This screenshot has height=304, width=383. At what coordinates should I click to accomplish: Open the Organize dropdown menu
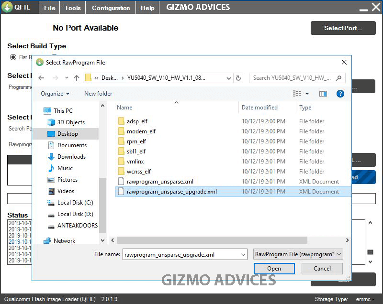(55, 94)
